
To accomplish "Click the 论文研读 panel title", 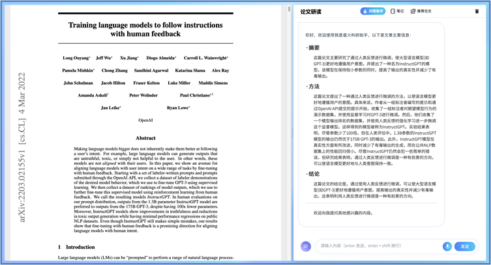I will click(310, 12).
